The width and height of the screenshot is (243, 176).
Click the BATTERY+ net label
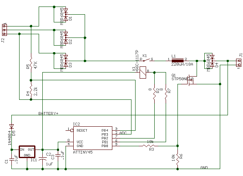pyautogui.click(x=48, y=114)
